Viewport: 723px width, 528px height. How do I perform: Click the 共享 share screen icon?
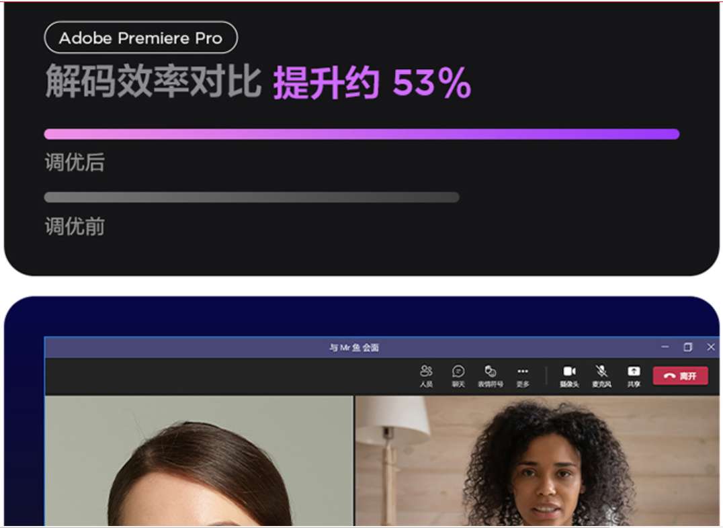click(x=634, y=376)
